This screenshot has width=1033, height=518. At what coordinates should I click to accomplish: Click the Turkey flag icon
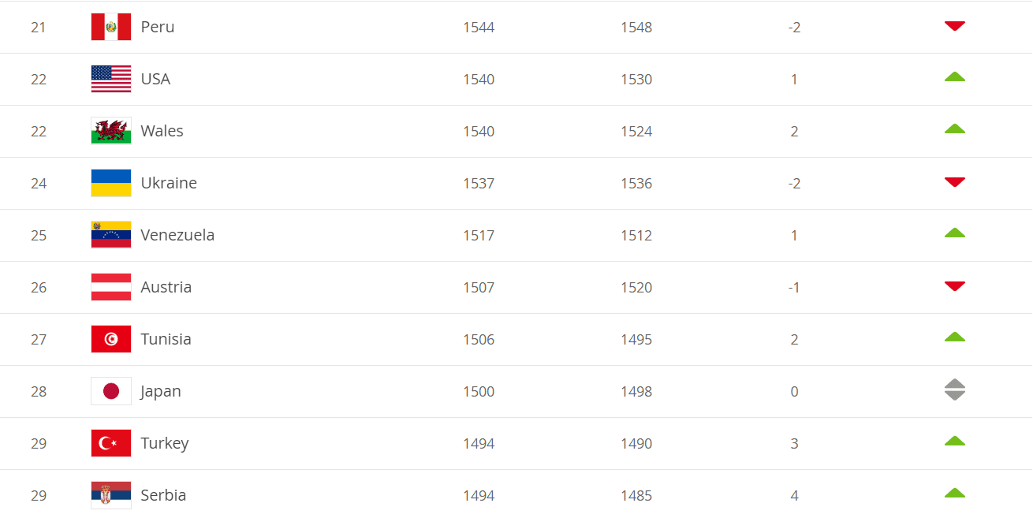pos(111,443)
